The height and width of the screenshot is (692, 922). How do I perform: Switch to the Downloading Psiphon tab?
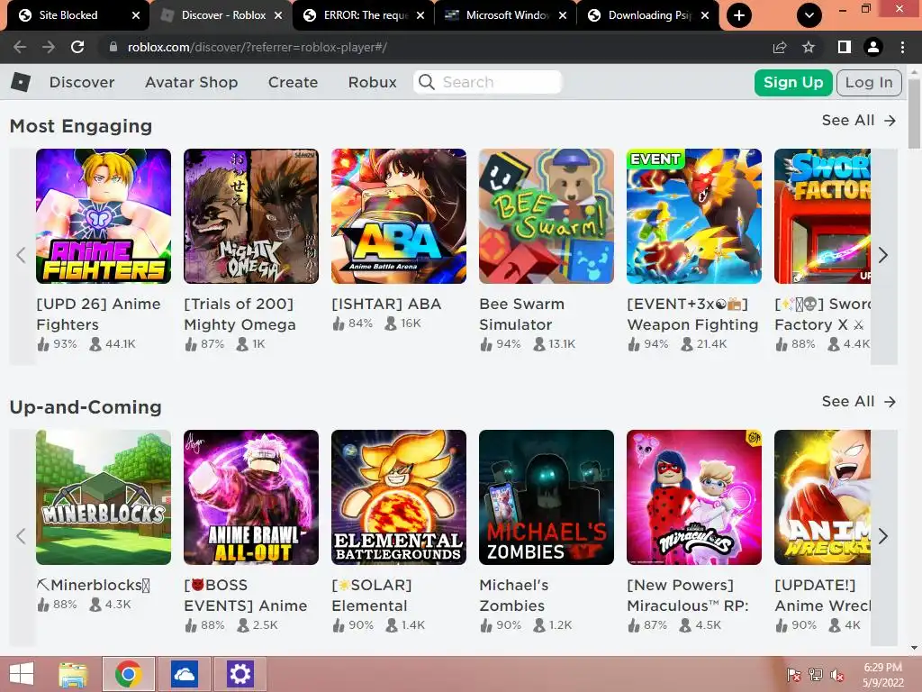649,15
